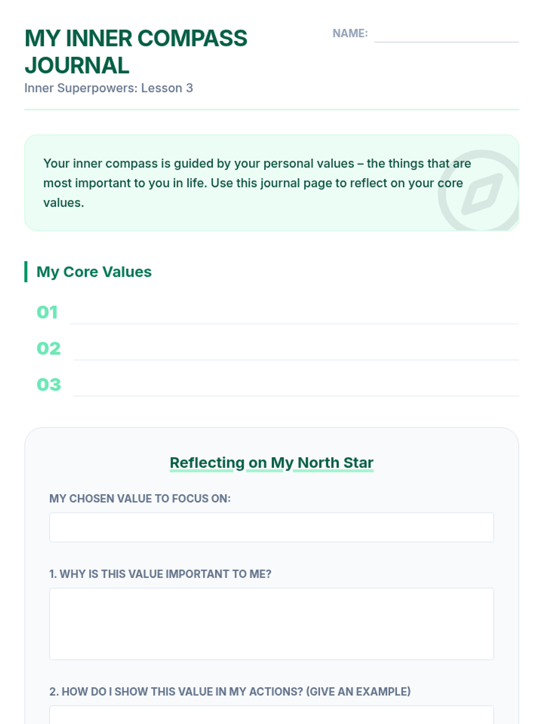Click the 03 number marker
The image size is (543, 724).
click(48, 385)
